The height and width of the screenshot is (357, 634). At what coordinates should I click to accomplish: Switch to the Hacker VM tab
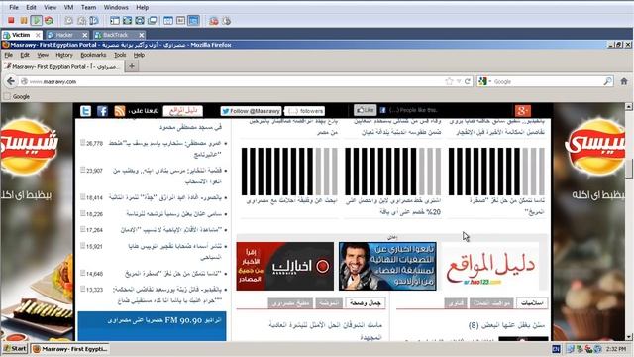(x=63, y=35)
